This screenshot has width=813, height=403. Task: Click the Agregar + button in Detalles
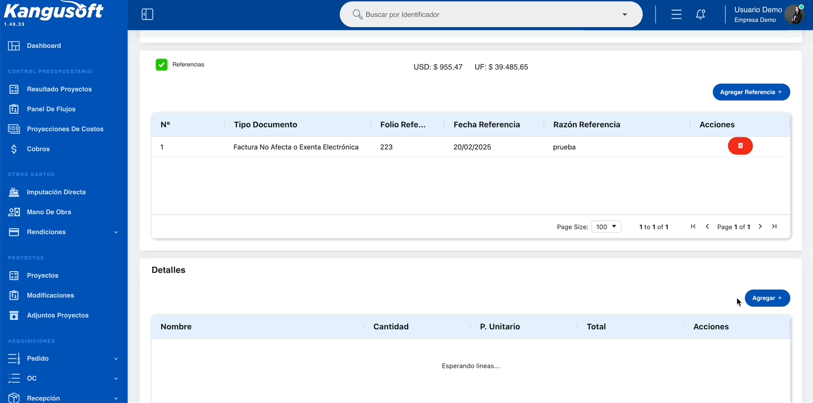pyautogui.click(x=767, y=298)
